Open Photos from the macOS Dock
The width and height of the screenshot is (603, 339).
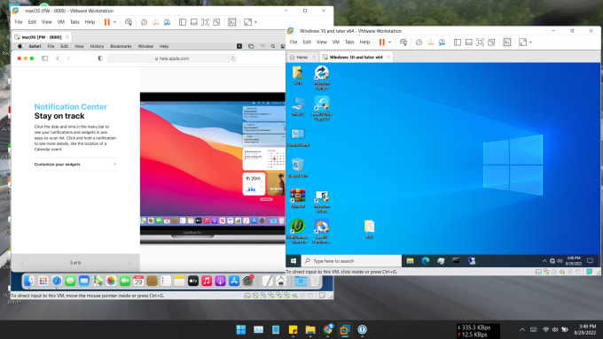pos(111,281)
